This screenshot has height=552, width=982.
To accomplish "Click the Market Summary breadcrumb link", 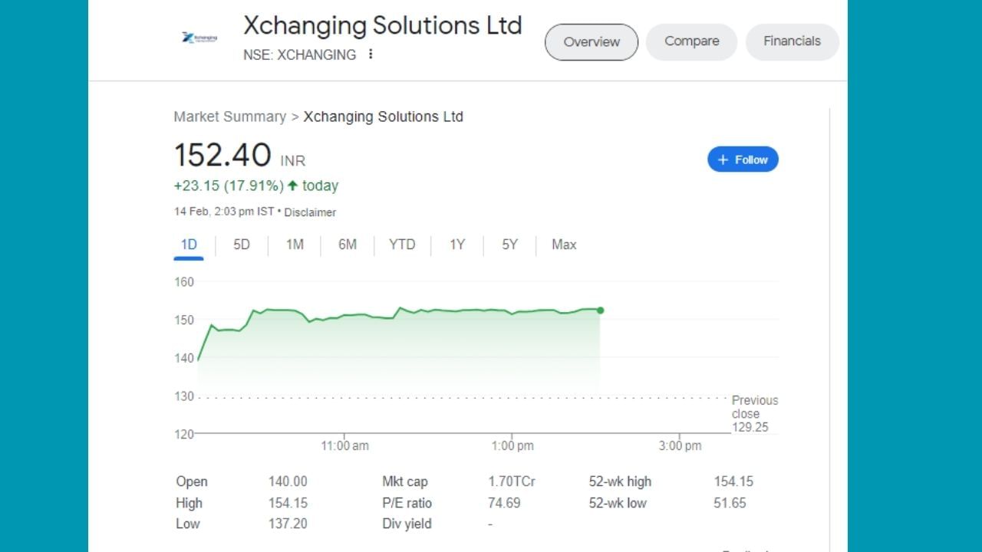I will [229, 117].
